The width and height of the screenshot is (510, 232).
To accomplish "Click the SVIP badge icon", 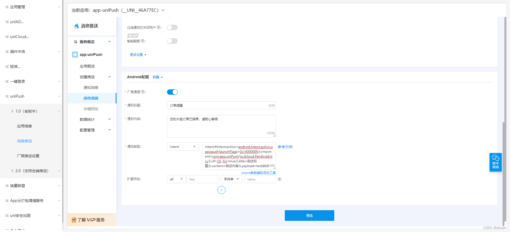I will pyautogui.click(x=133, y=36).
